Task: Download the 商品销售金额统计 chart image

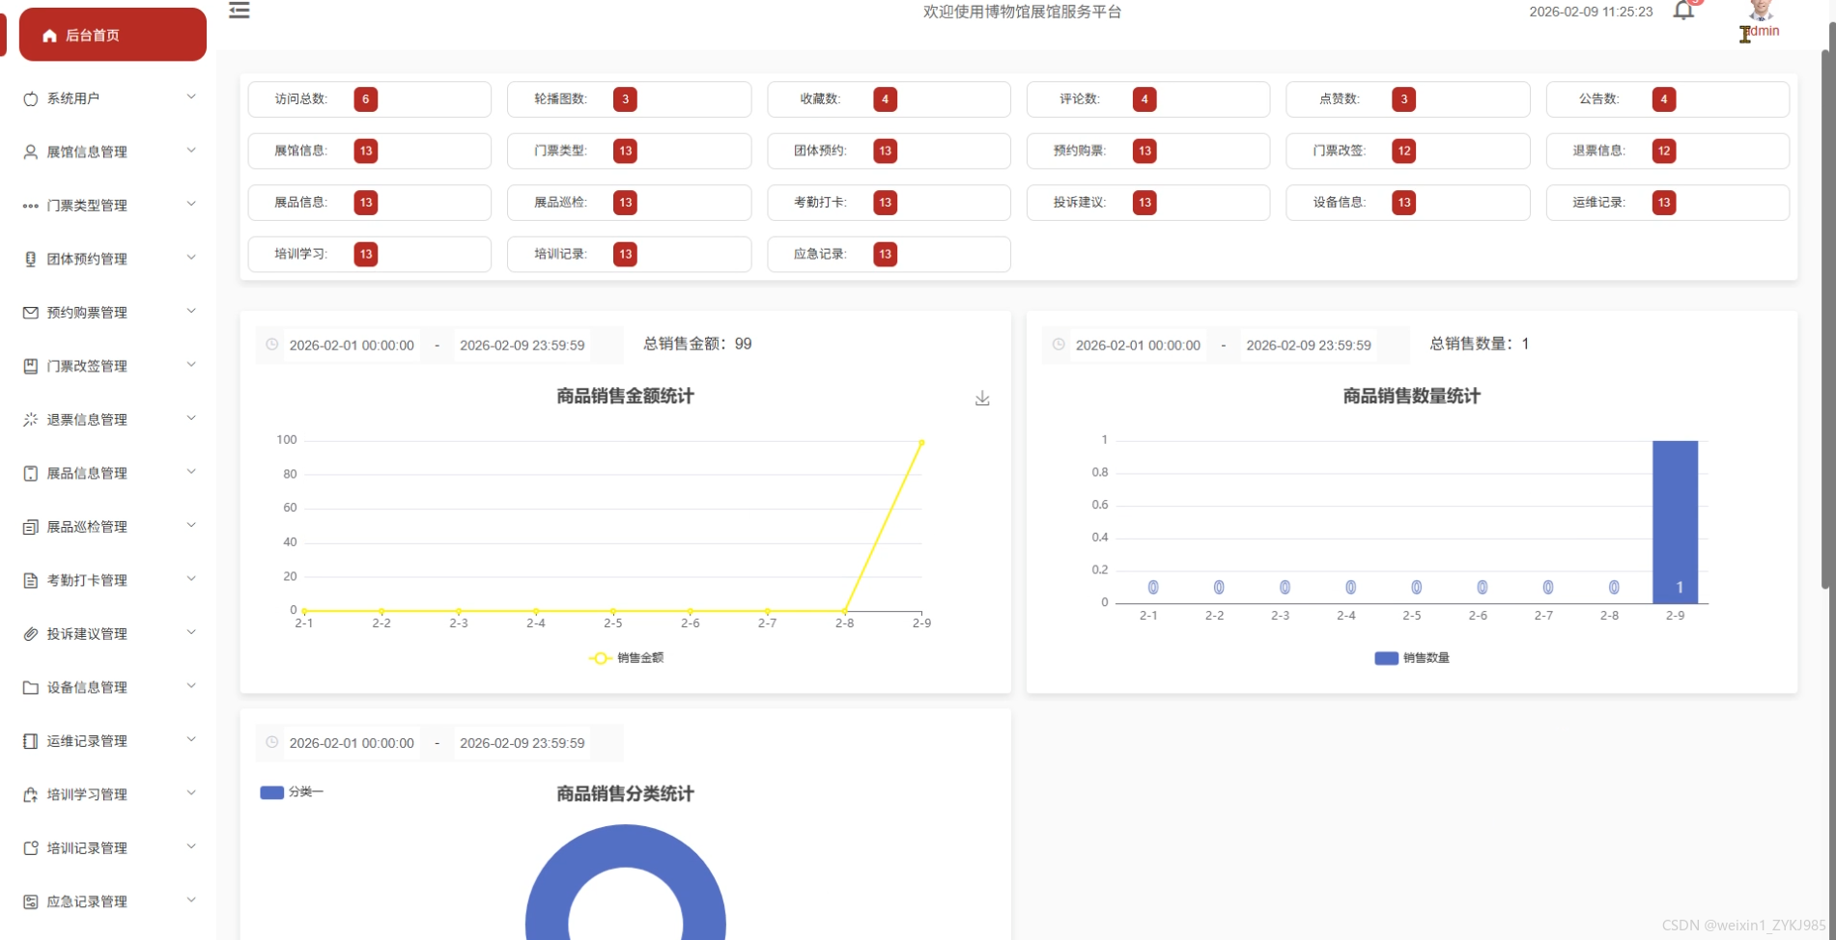Action: click(x=982, y=398)
